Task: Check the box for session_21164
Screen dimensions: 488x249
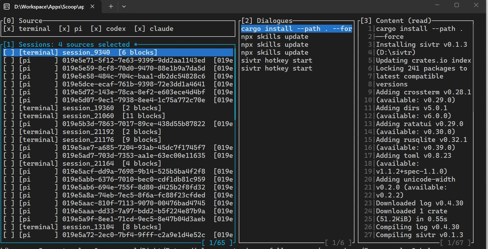Action: point(9,163)
